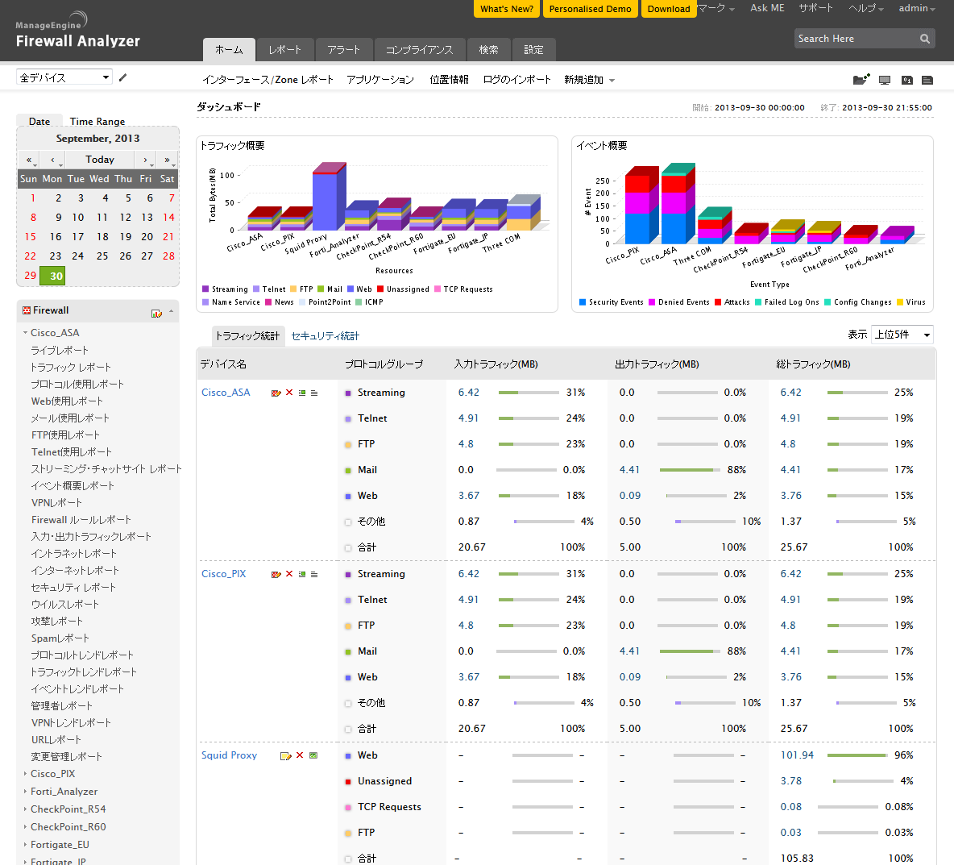The width and height of the screenshot is (954, 865).
Task: Click the red X delete icon for Cisco_ASA
Action: pyautogui.click(x=289, y=393)
